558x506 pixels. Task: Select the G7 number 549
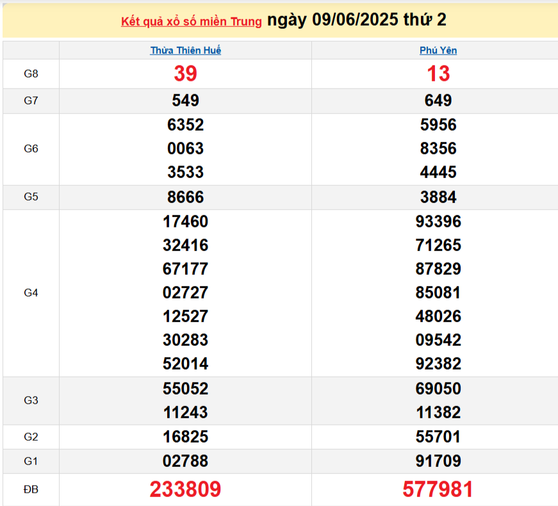(185, 101)
